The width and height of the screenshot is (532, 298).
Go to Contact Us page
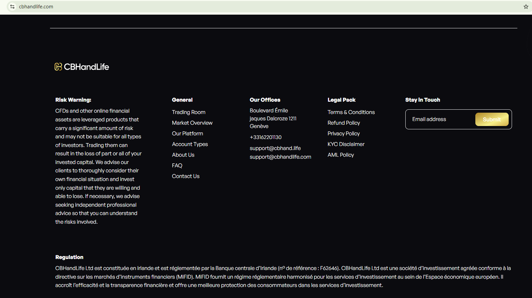tap(186, 176)
